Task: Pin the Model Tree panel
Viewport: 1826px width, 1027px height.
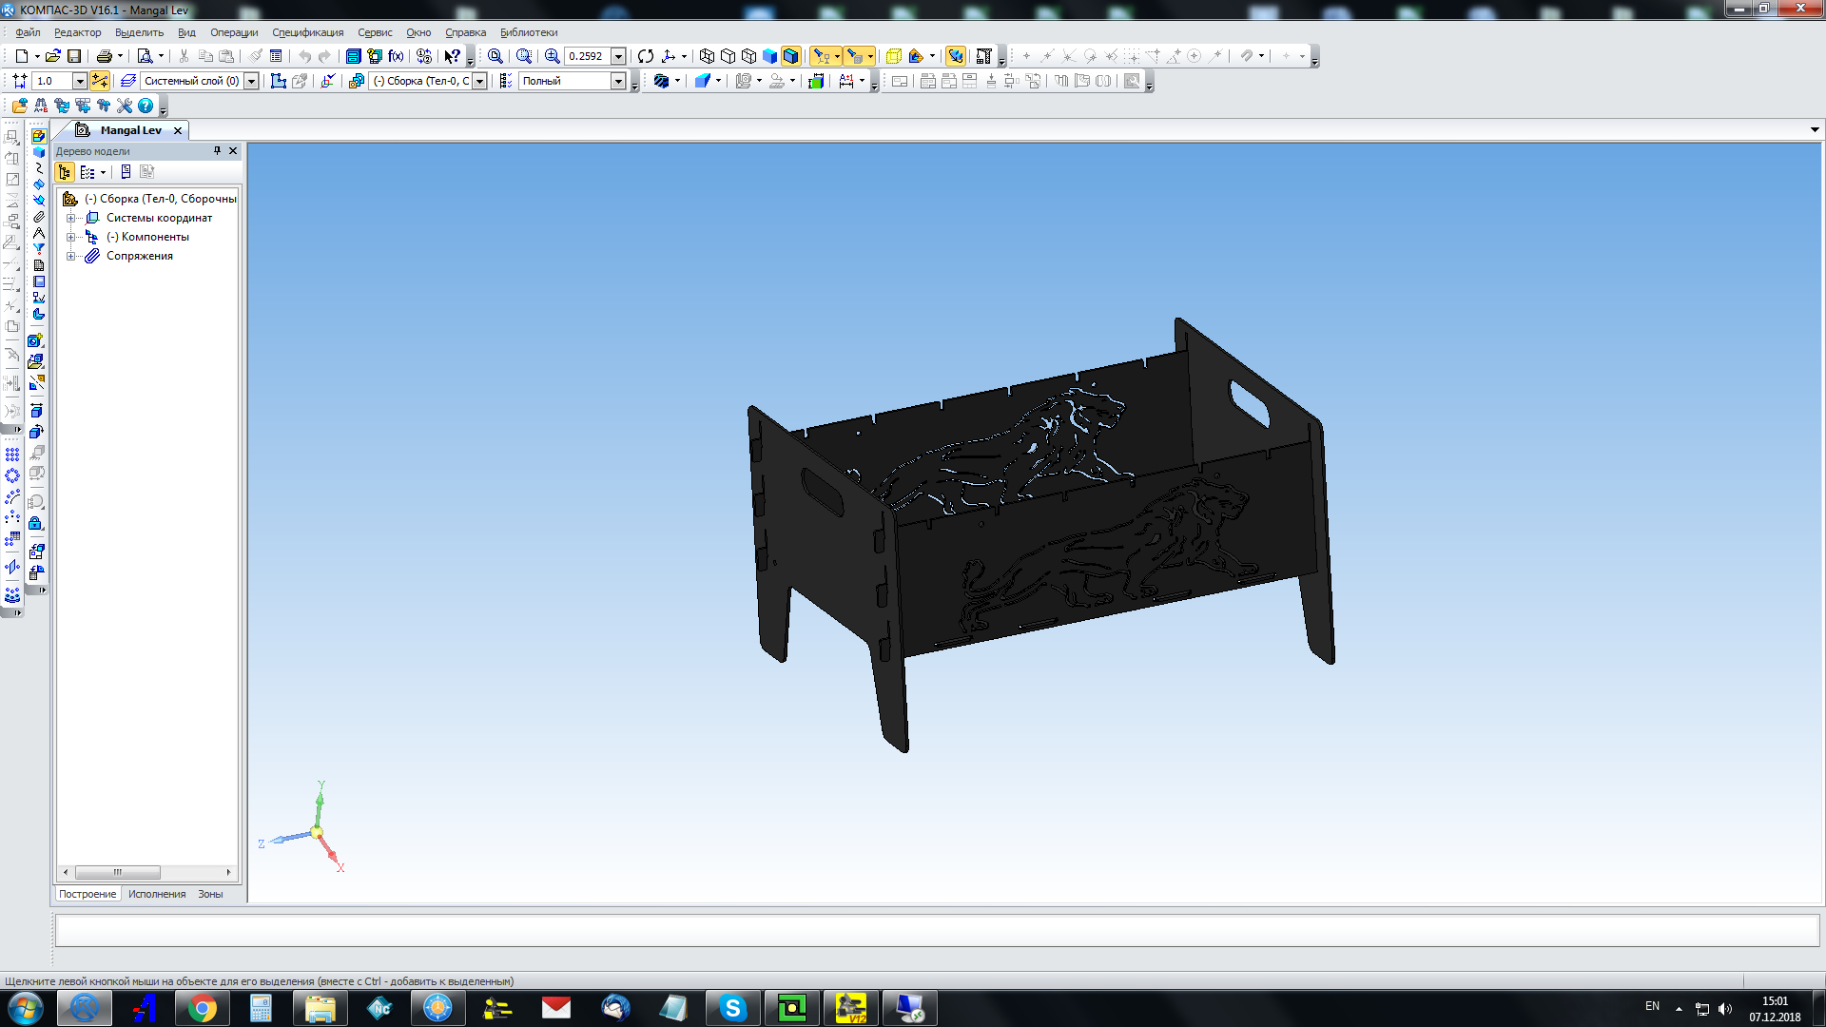Action: (x=217, y=150)
